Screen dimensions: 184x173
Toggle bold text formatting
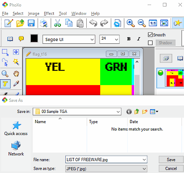pyautogui.click(x=129, y=39)
